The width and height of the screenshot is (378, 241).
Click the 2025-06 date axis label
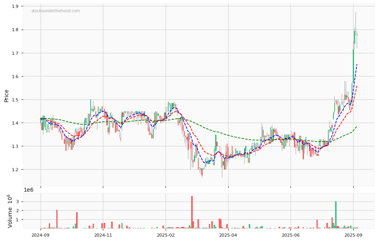tap(290, 235)
